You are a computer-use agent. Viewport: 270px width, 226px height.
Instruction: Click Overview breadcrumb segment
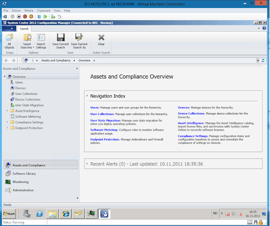point(84,60)
